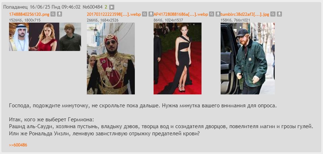
Task: Click the green reply count 2
Action: 106,7
